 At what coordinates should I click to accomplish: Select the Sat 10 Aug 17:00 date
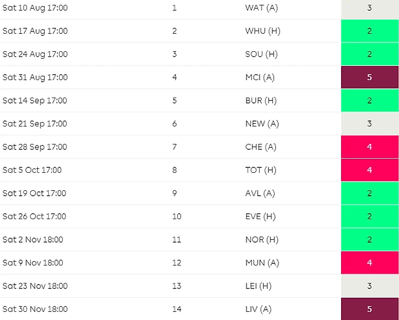(35, 8)
